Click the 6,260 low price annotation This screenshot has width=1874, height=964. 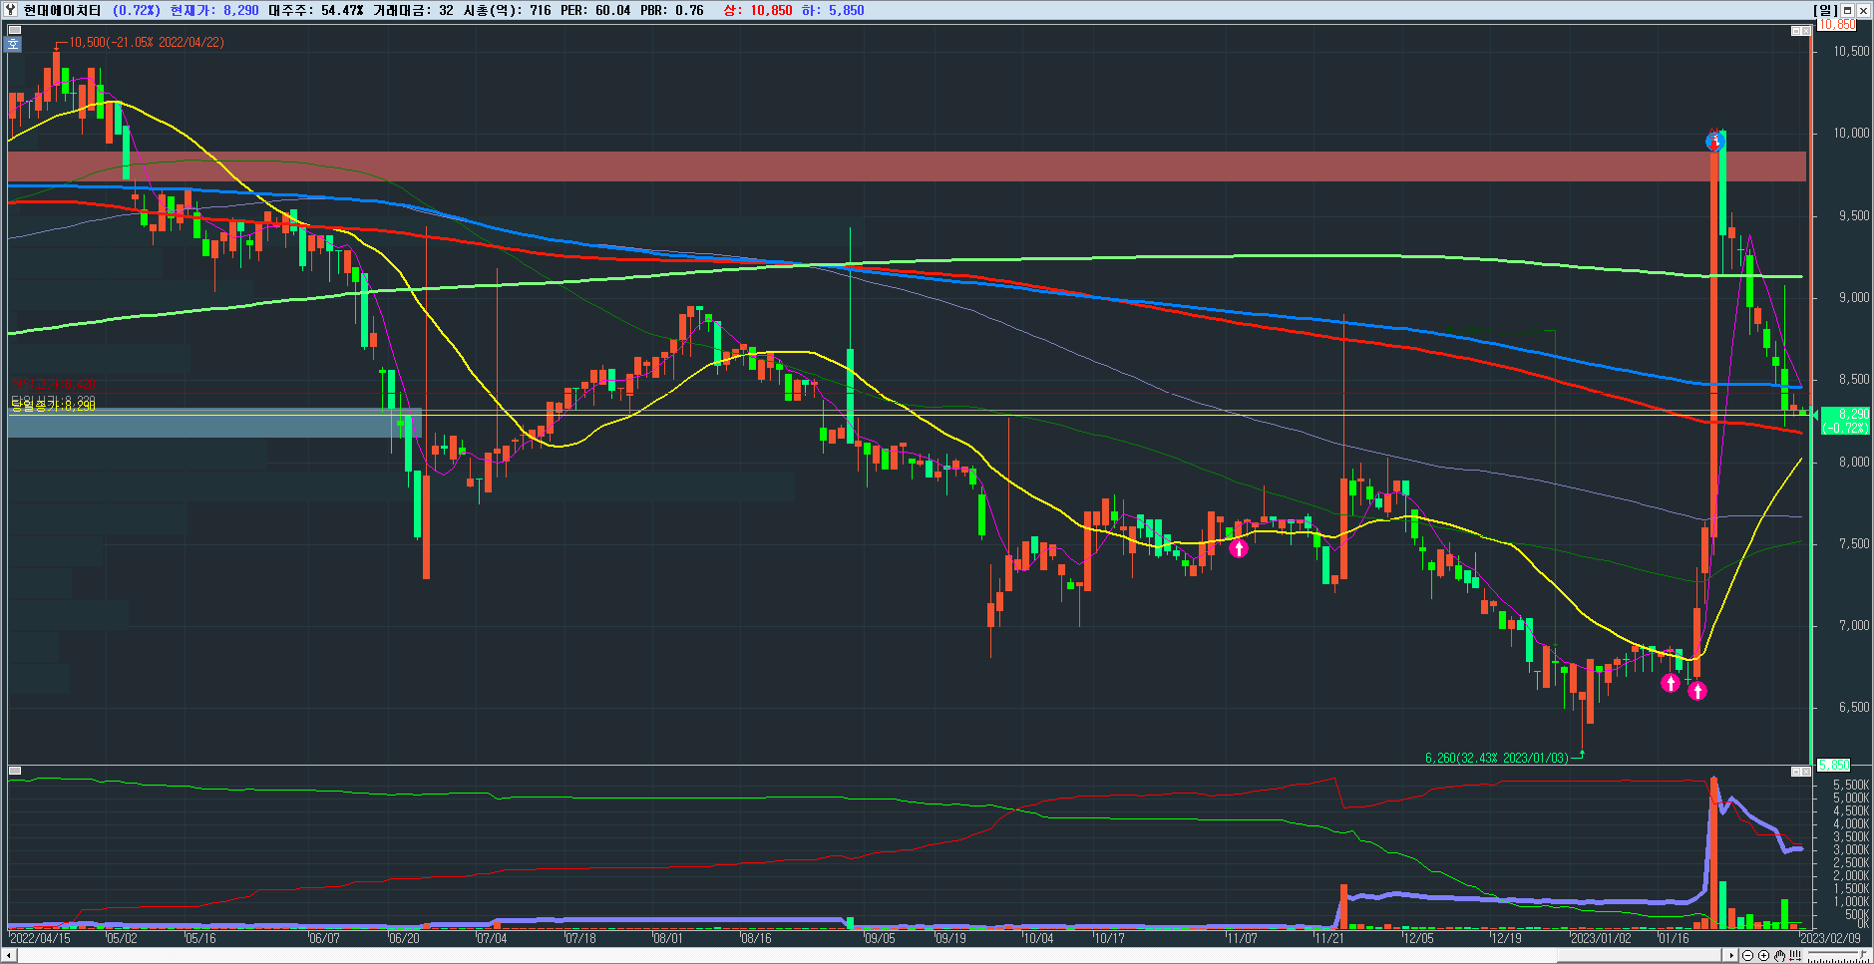(1497, 758)
